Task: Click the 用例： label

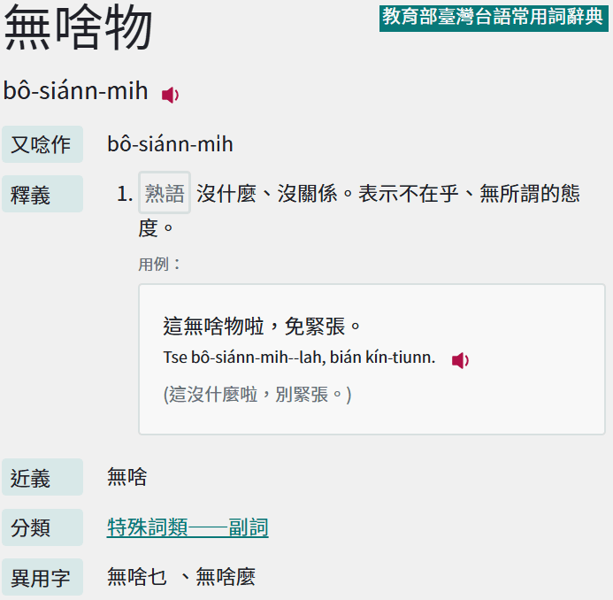Action: [x=160, y=264]
